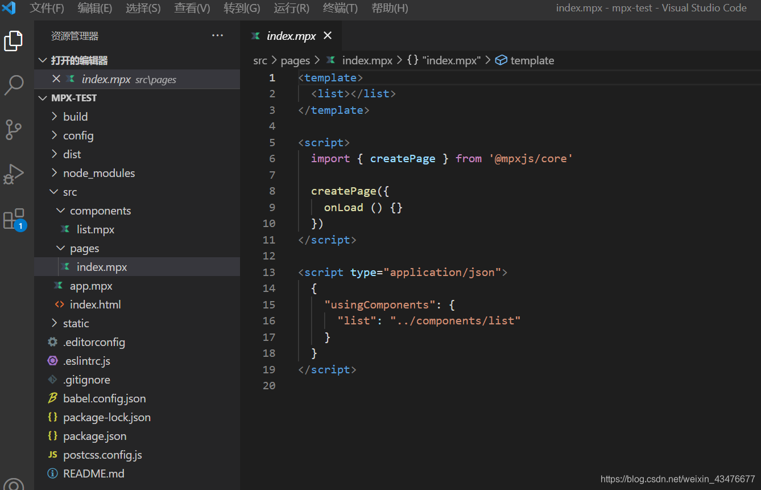
Task: Place cursor on createPage import line
Action: click(441, 158)
